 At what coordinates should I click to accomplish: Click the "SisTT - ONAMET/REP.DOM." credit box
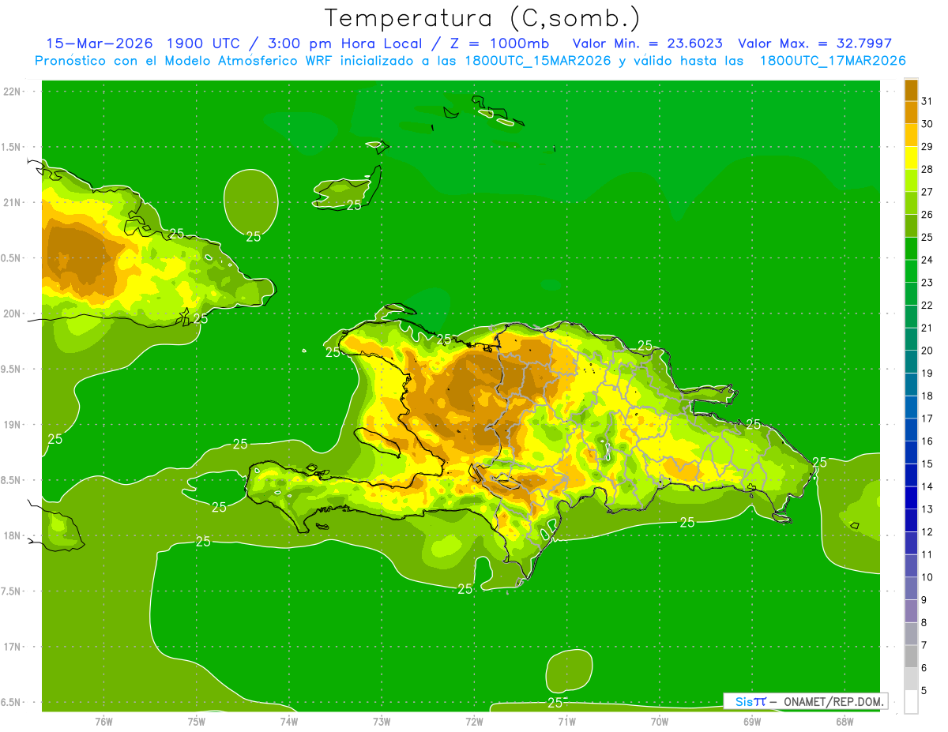click(x=805, y=701)
